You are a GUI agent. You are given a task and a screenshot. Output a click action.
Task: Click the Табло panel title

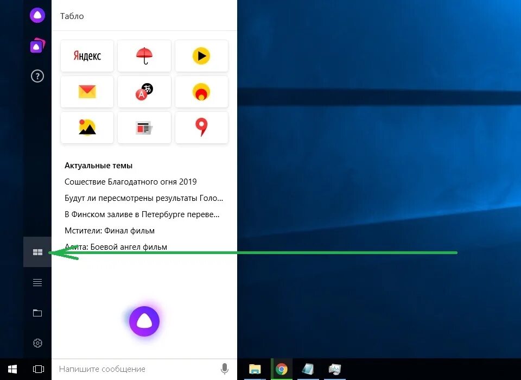72,16
